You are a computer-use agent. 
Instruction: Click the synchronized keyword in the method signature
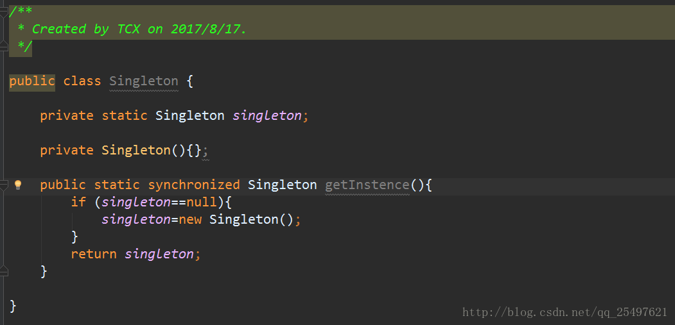pyautogui.click(x=194, y=185)
